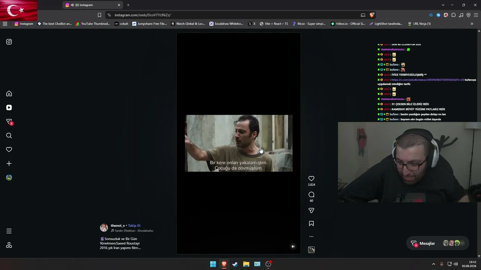Open Jumpshare: Free File bookmark
This screenshot has width=481, height=270.
pyautogui.click(x=150, y=24)
